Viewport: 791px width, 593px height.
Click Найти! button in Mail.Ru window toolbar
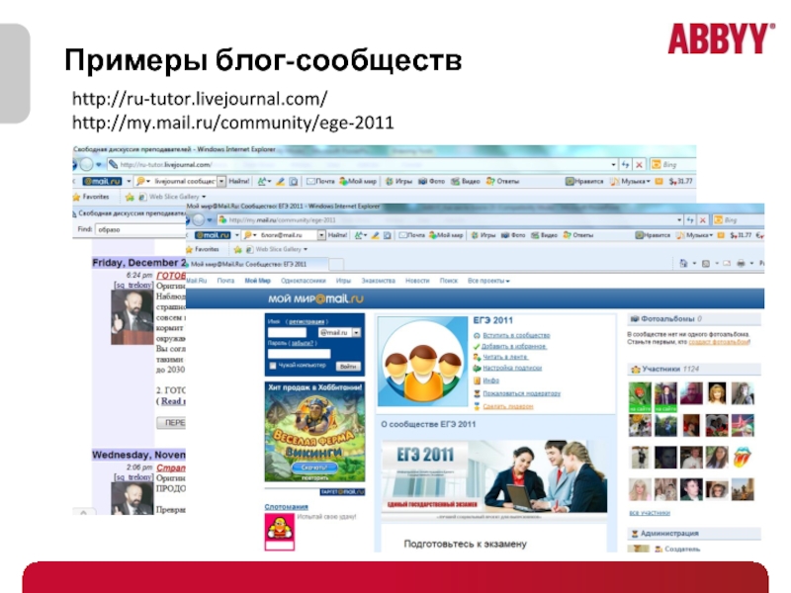point(337,235)
